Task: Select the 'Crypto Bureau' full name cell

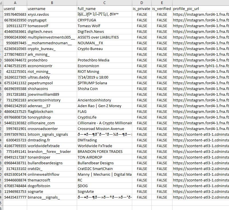Action: tap(105, 49)
